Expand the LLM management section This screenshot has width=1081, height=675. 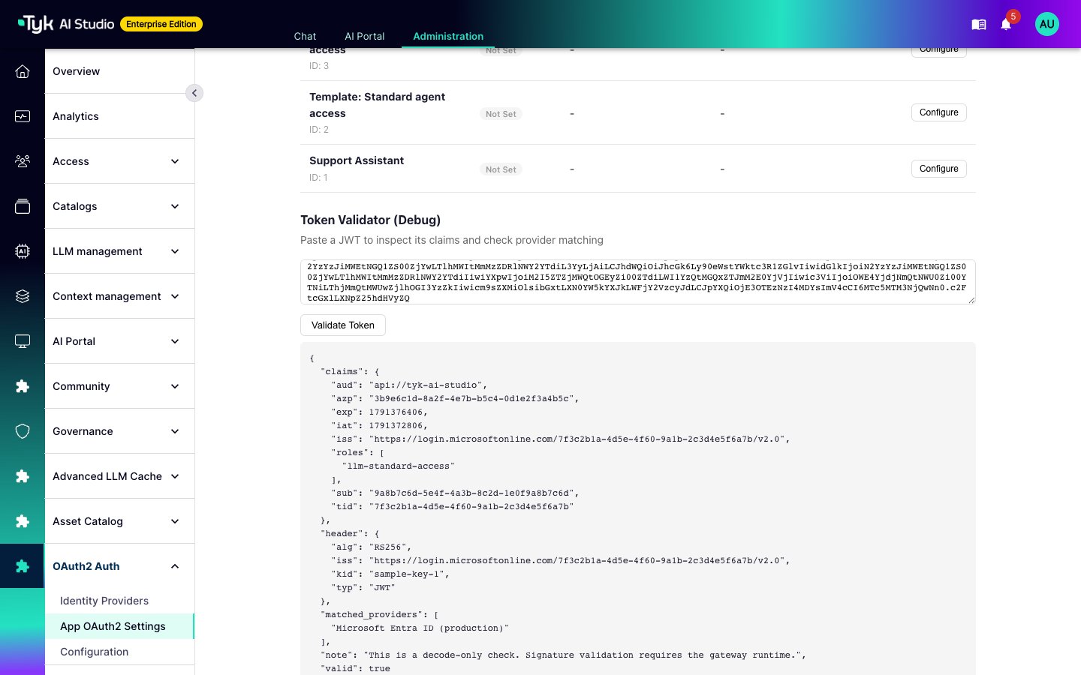175,251
